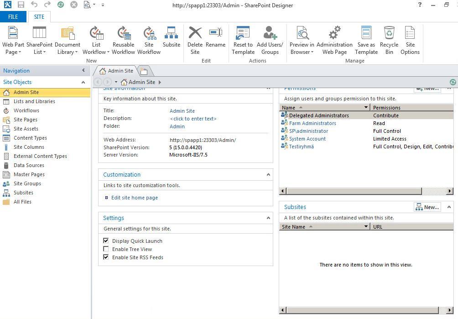Start a new List Workflow
Viewport: 458px width, 319px height.
(96, 41)
